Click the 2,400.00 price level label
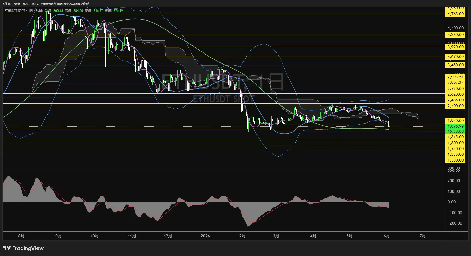This screenshot has width=471, height=256. click(x=455, y=106)
